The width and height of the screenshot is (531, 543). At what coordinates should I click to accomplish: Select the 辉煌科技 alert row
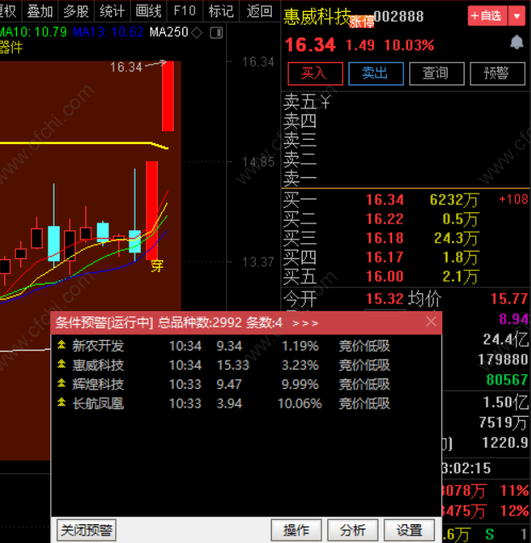pyautogui.click(x=246, y=384)
